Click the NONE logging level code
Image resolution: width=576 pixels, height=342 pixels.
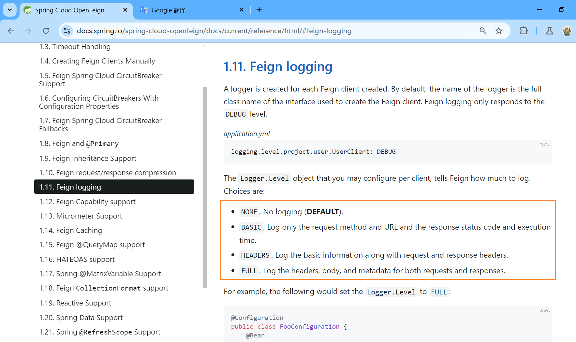[x=249, y=212]
